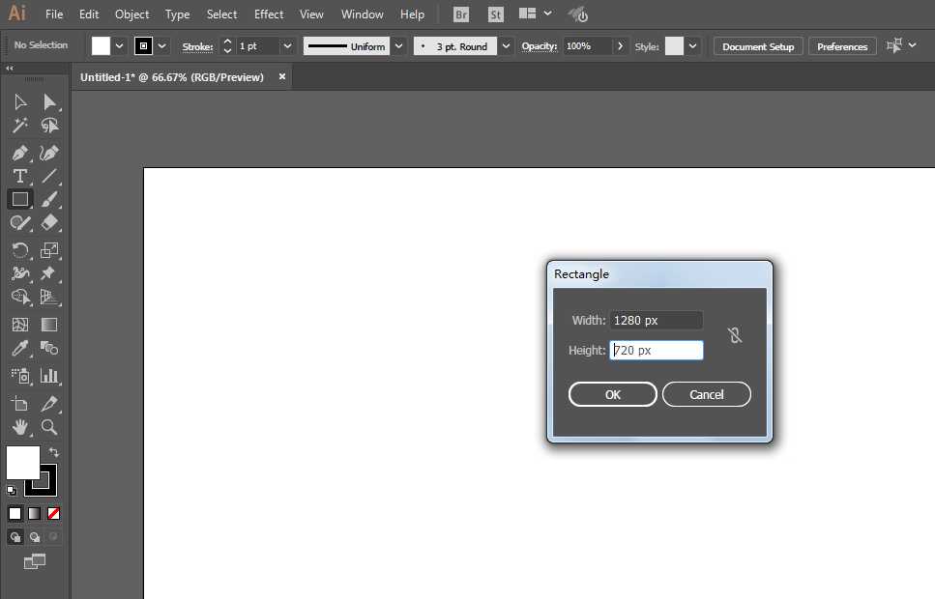935x599 pixels.
Task: Click the Document Setup button
Action: [x=758, y=46]
